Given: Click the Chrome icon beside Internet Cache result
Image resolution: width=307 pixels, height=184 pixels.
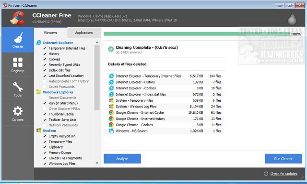Looking at the screenshot, I should click(111, 113).
